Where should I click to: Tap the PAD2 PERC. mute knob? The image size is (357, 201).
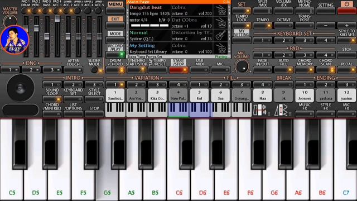pos(35,11)
